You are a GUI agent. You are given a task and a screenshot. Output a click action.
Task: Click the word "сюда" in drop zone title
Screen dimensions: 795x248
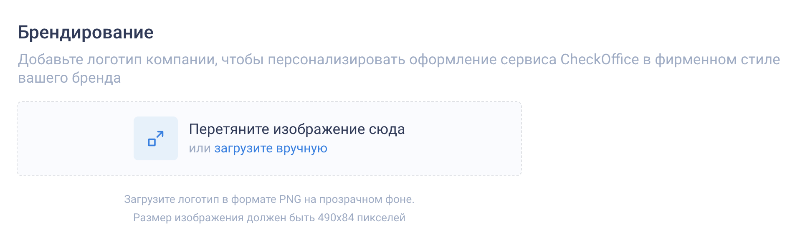point(387,130)
